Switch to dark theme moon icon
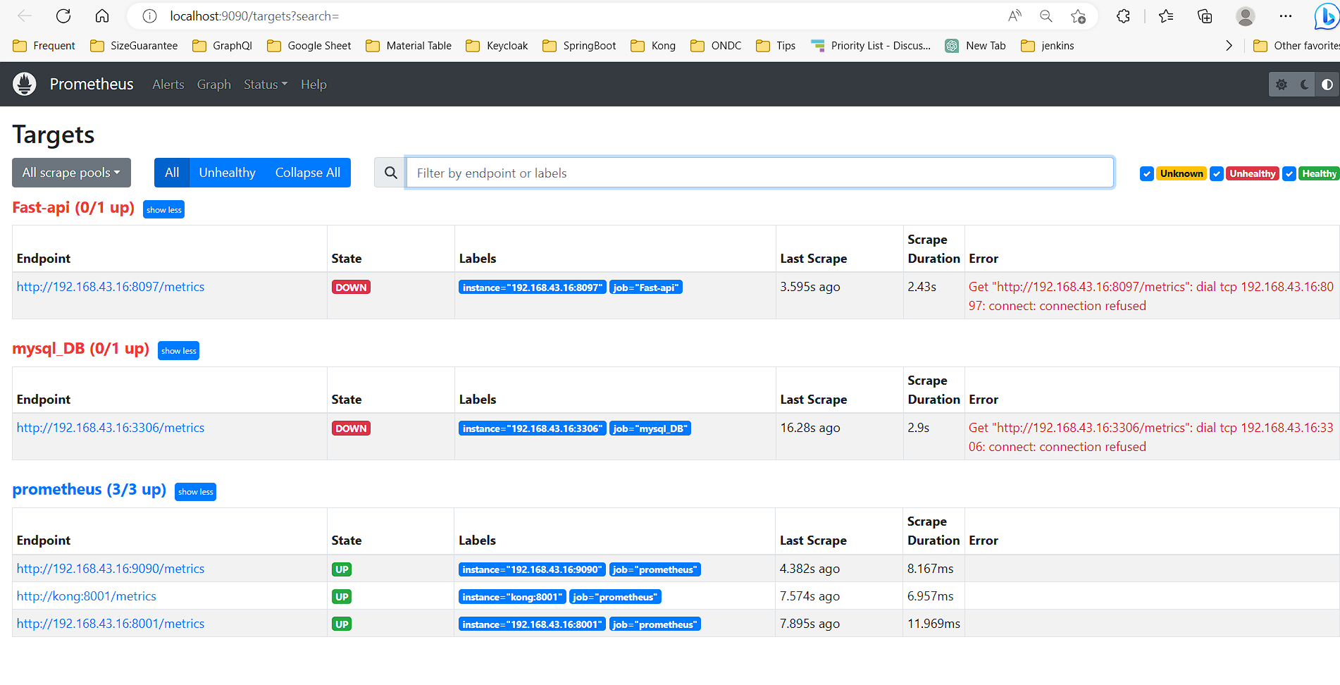The width and height of the screenshot is (1340, 685). click(1305, 85)
